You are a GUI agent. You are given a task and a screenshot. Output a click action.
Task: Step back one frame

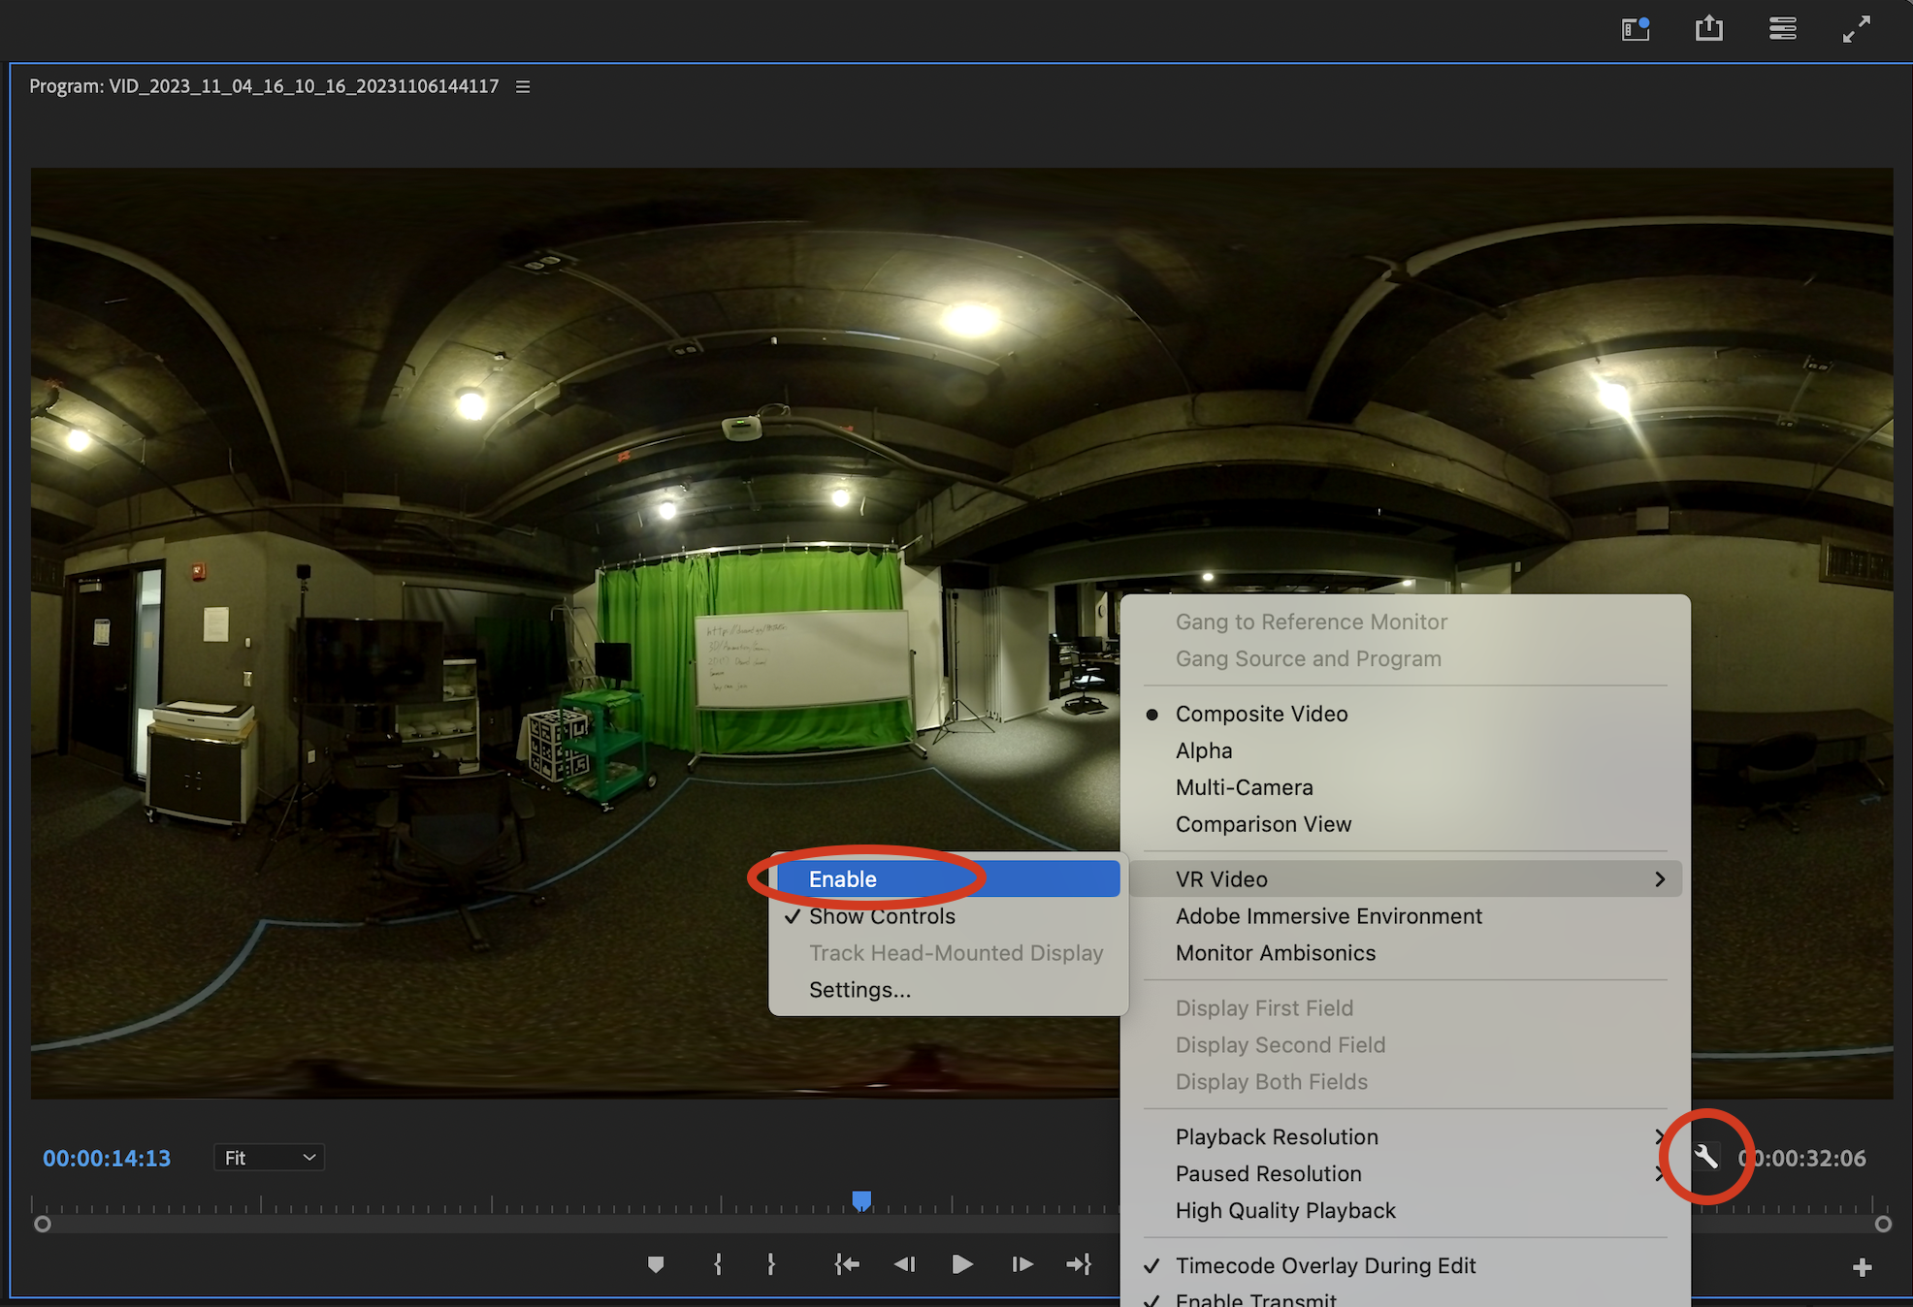point(905,1264)
